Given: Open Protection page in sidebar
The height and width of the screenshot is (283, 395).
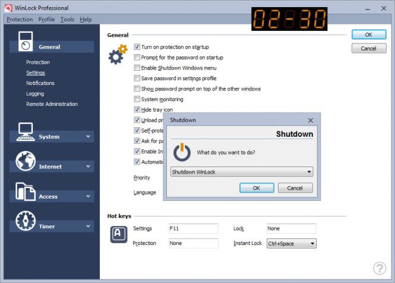Looking at the screenshot, I should (x=38, y=62).
